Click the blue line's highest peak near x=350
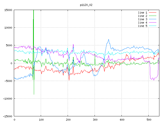 (109, 39)
